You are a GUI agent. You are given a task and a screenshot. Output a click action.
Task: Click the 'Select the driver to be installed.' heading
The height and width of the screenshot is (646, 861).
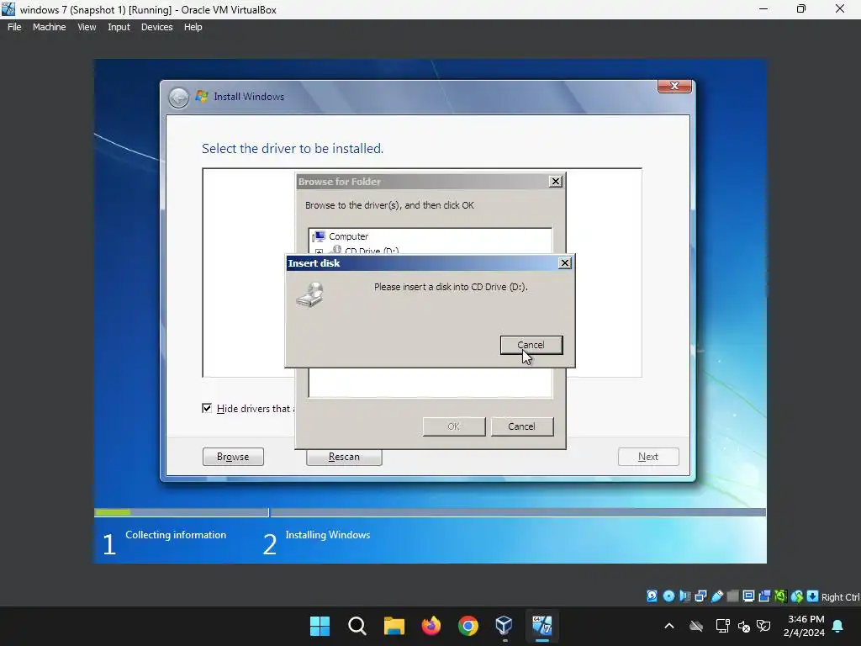pos(293,149)
